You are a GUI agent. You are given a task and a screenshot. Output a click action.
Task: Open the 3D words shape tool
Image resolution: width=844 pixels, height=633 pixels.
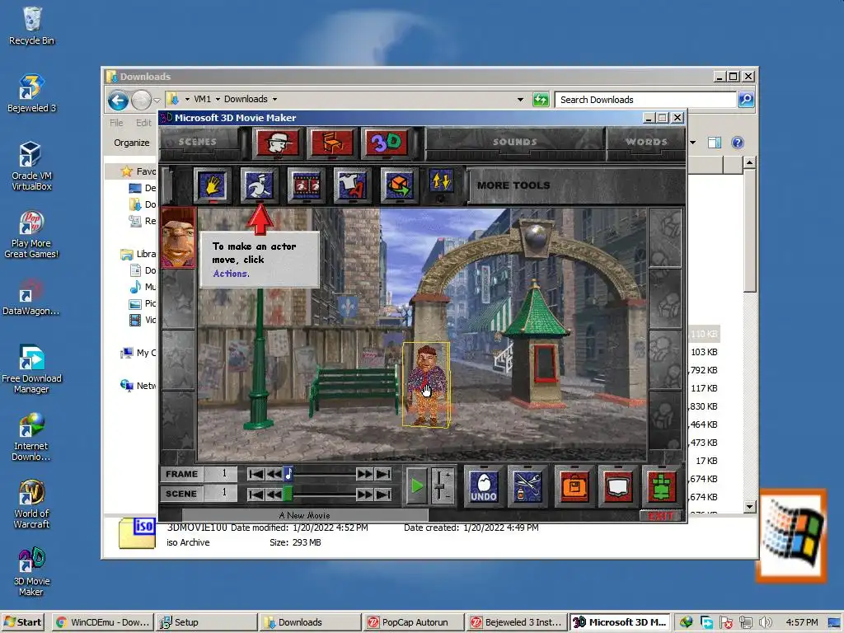(387, 143)
